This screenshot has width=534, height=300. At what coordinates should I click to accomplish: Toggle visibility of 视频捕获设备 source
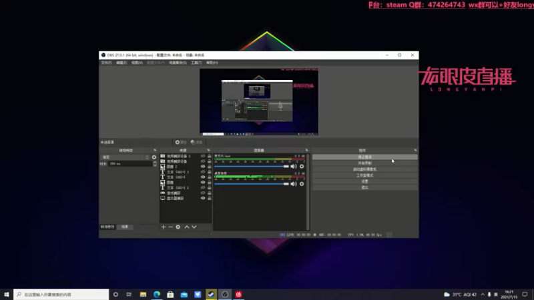coord(203,161)
